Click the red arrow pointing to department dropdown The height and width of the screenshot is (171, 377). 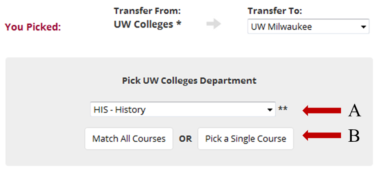[321, 111]
